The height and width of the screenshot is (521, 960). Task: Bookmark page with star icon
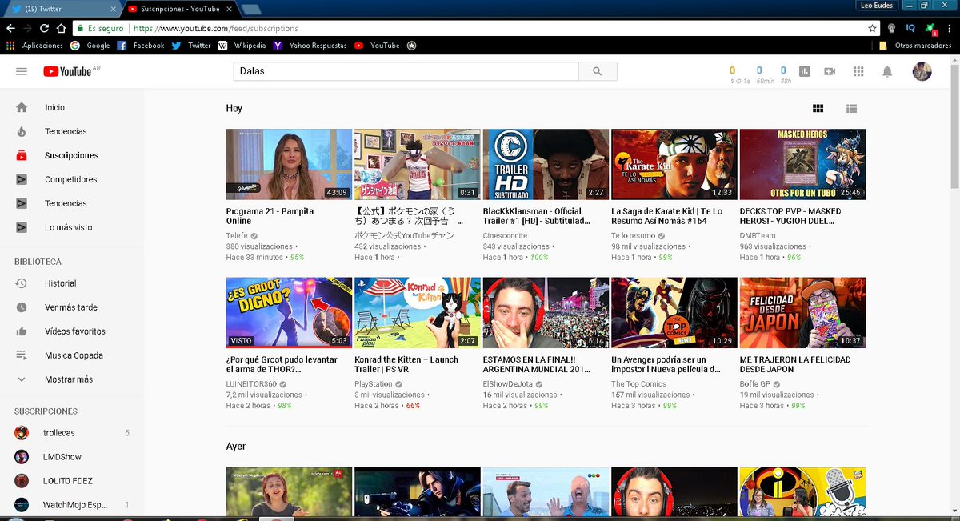tap(872, 28)
